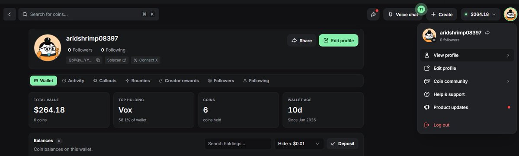Join Voice chat
The height and width of the screenshot is (156, 519).
(x=403, y=14)
